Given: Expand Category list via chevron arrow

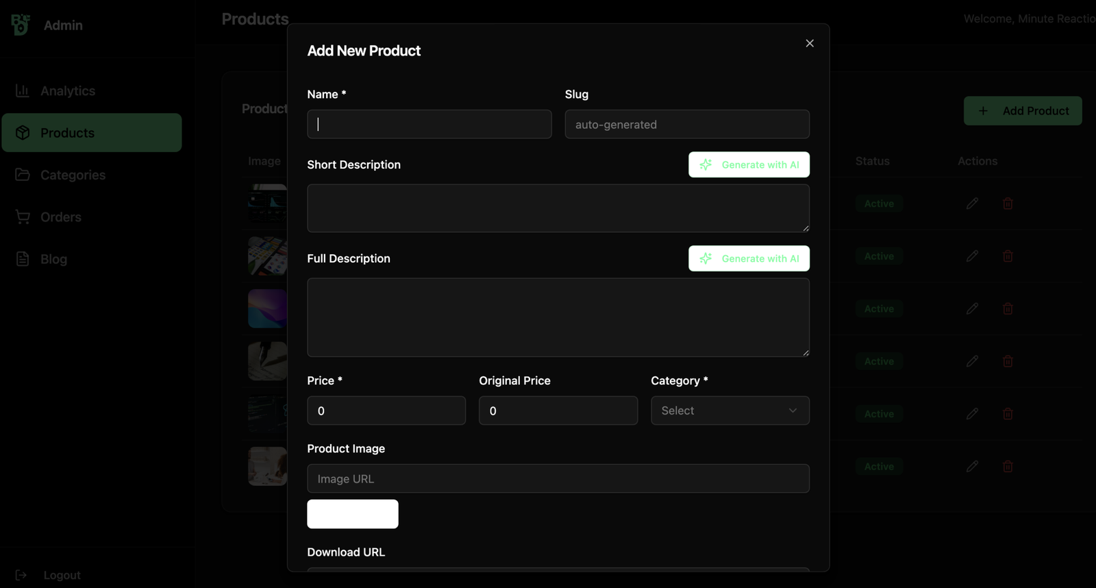Looking at the screenshot, I should coord(793,411).
